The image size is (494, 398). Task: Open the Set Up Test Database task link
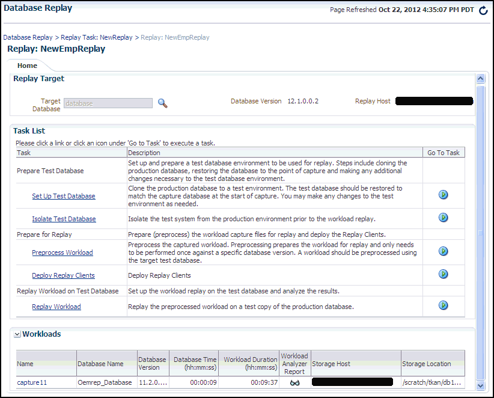coord(64,195)
